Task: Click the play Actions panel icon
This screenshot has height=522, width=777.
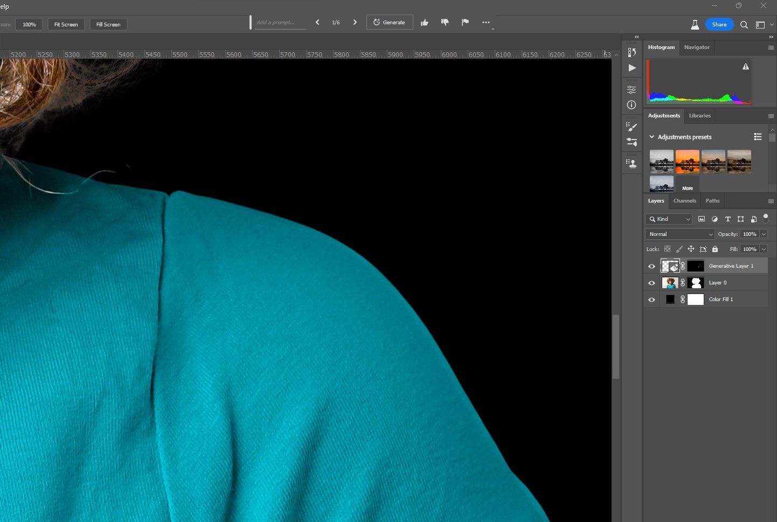Action: (x=632, y=68)
